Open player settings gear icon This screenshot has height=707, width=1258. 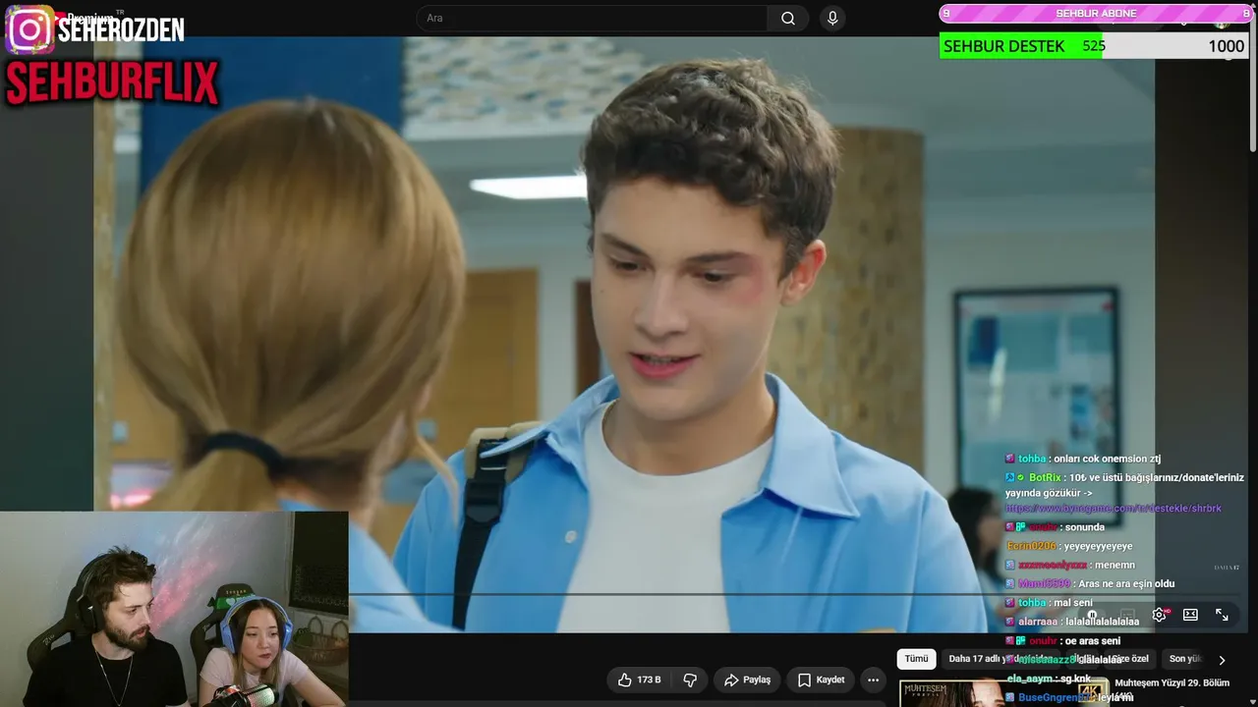click(1160, 615)
